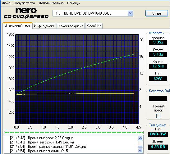Open the ScanDisc tab

(x=94, y=26)
